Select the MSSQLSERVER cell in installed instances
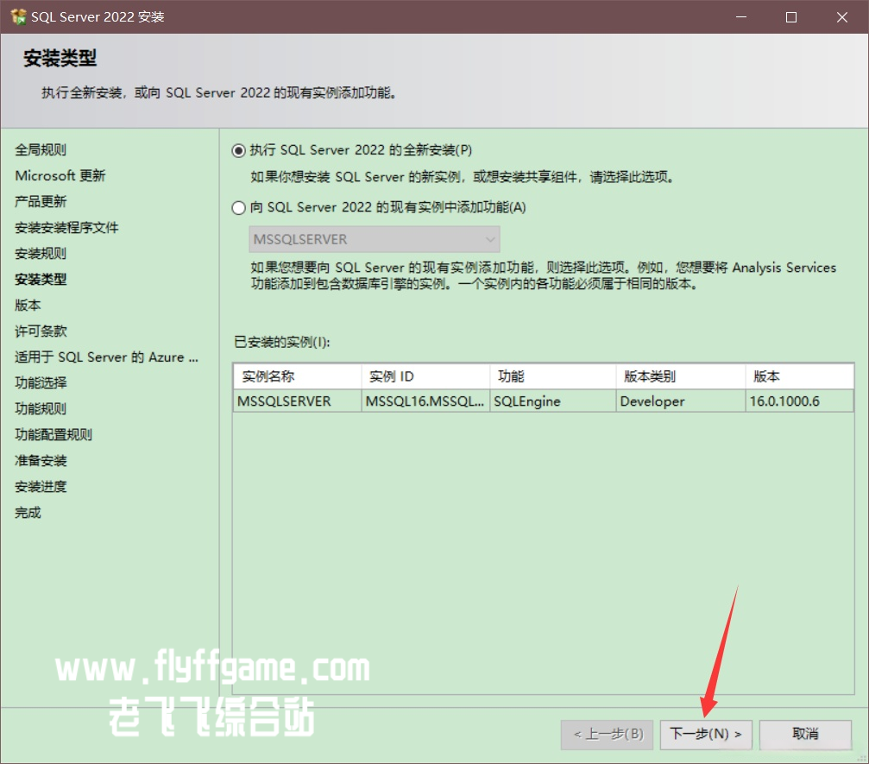This screenshot has width=869, height=764. coord(298,401)
